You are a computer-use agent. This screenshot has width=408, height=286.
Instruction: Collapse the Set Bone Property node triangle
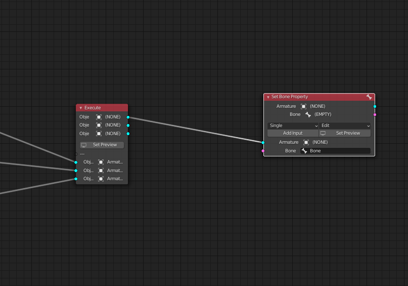click(x=268, y=97)
